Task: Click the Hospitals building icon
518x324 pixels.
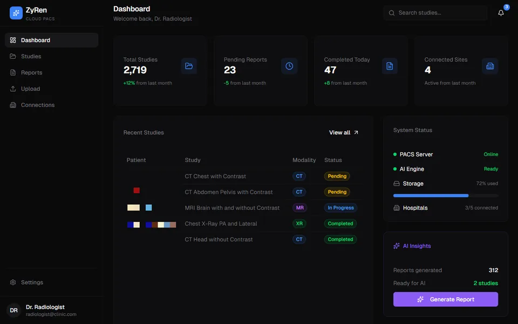Action: (397, 208)
